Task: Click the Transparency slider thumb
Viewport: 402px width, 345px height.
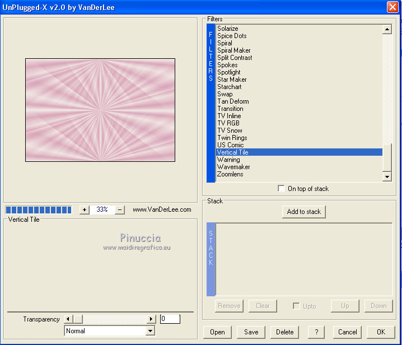Action: [78, 319]
